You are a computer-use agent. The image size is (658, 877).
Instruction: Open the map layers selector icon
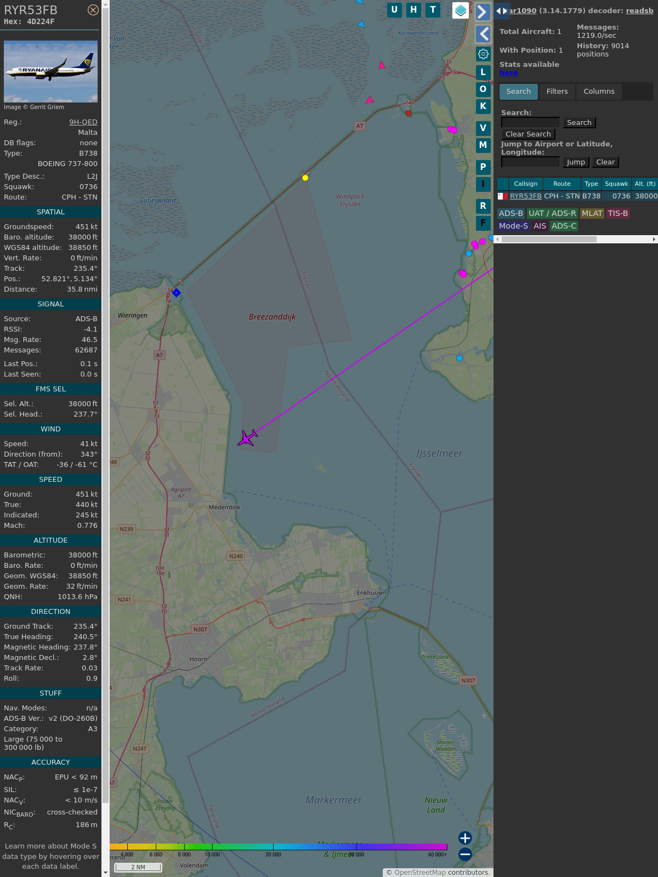[x=461, y=10]
